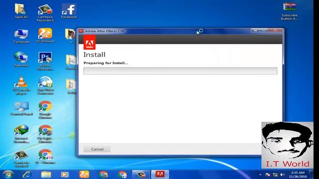The image size is (319, 179).
Task: Select the Adobe Photoshop desktop shortcut
Action: tap(45, 61)
